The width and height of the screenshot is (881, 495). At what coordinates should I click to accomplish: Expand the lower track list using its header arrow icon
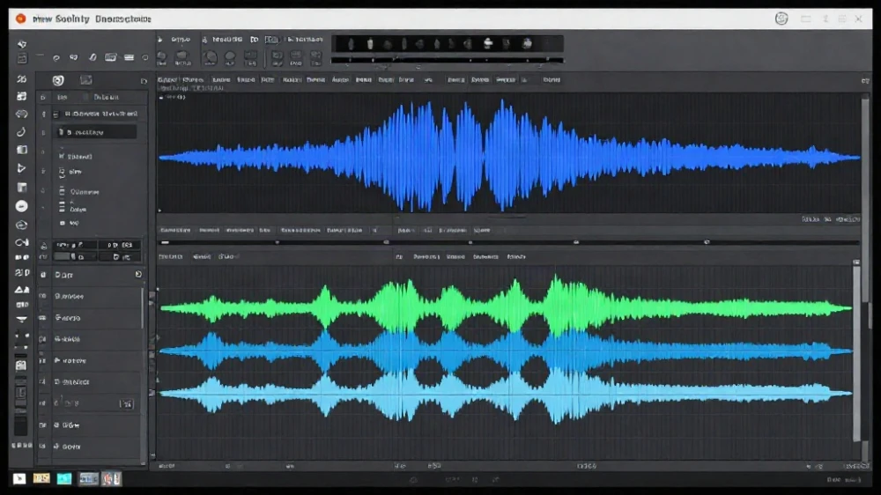[138, 274]
